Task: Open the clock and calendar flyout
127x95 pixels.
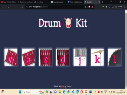Action: (x=120, y=92)
